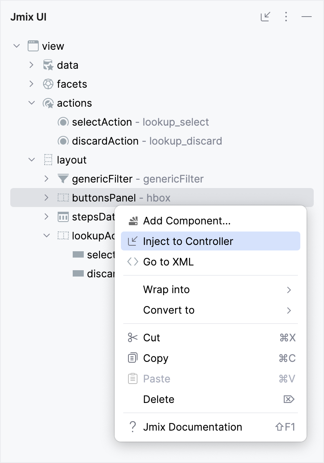Expand the data tree node

pos(31,65)
